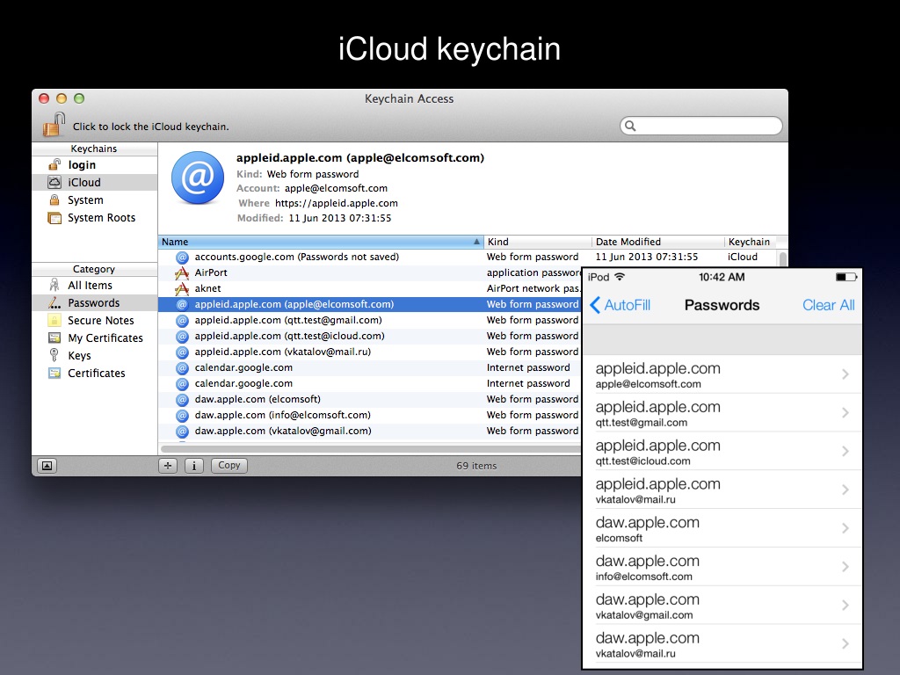This screenshot has width=900, height=675.
Task: Open daw.apple.com elcomsoft entry on iPod
Action: (722, 528)
